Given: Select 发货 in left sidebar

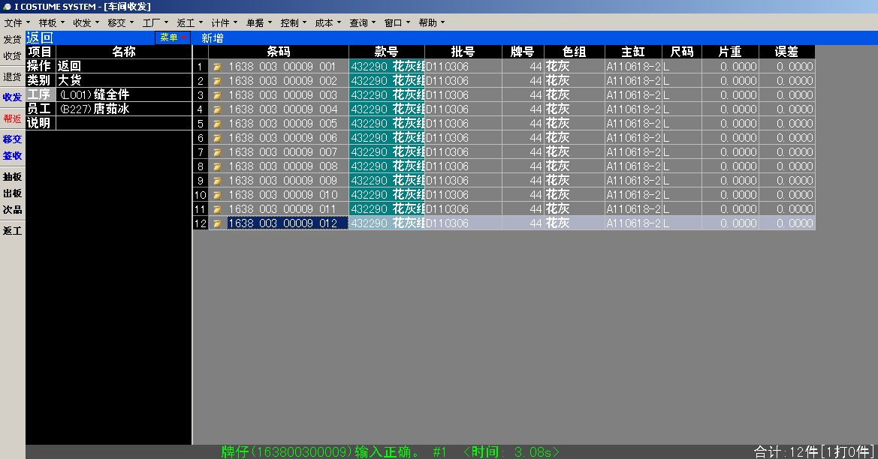Looking at the screenshot, I should coord(12,39).
